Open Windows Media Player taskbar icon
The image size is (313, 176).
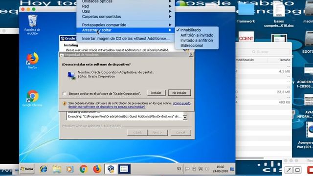(70, 169)
